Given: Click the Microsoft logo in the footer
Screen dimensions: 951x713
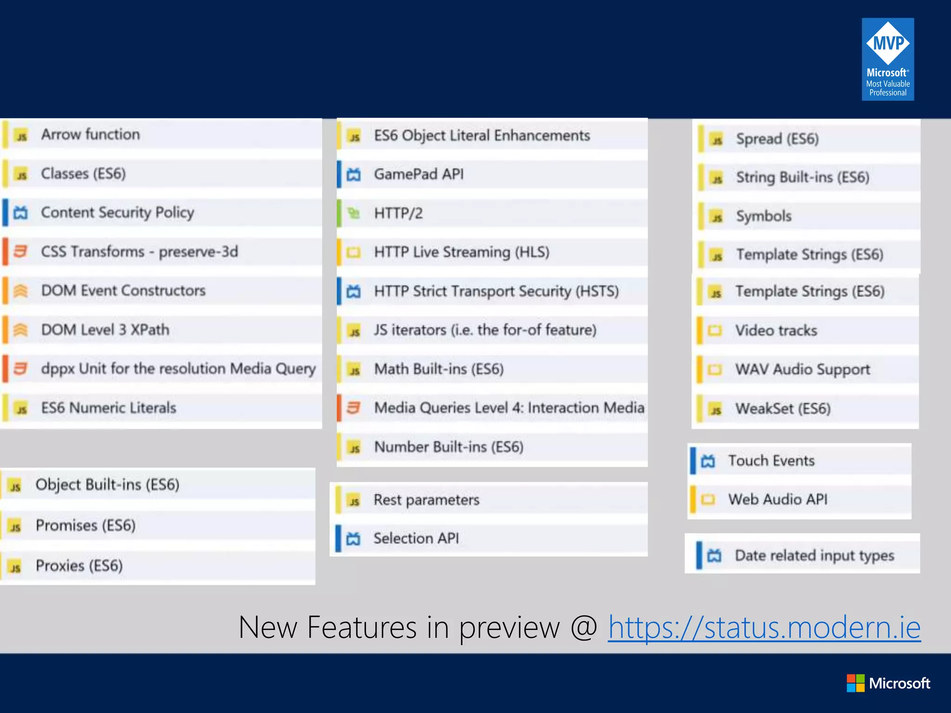Looking at the screenshot, I should [888, 683].
